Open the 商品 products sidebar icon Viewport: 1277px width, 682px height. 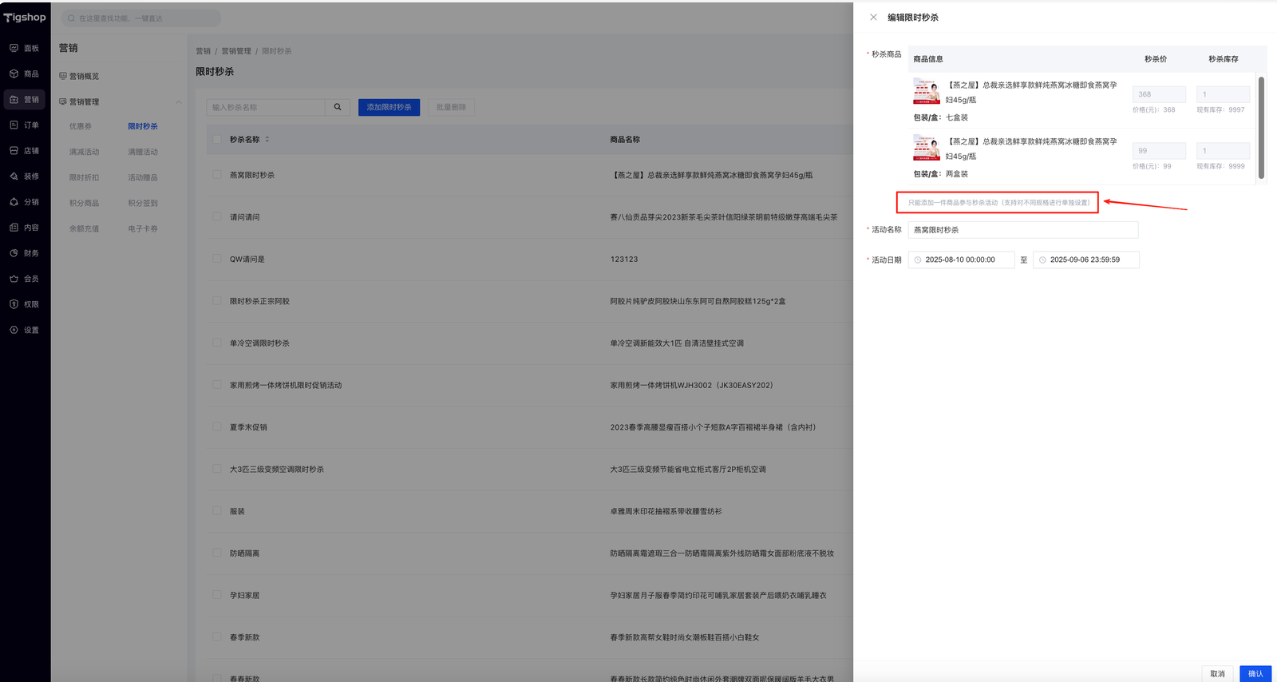click(x=14, y=73)
